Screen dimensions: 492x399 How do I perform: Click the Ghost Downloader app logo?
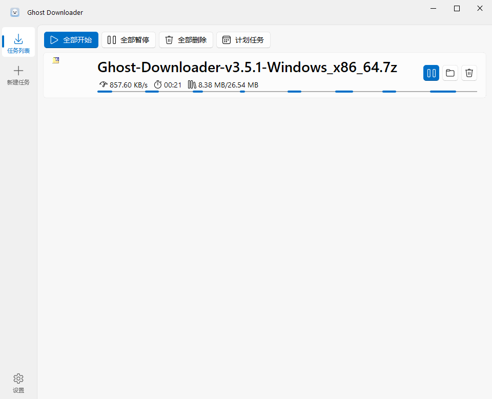pos(15,12)
